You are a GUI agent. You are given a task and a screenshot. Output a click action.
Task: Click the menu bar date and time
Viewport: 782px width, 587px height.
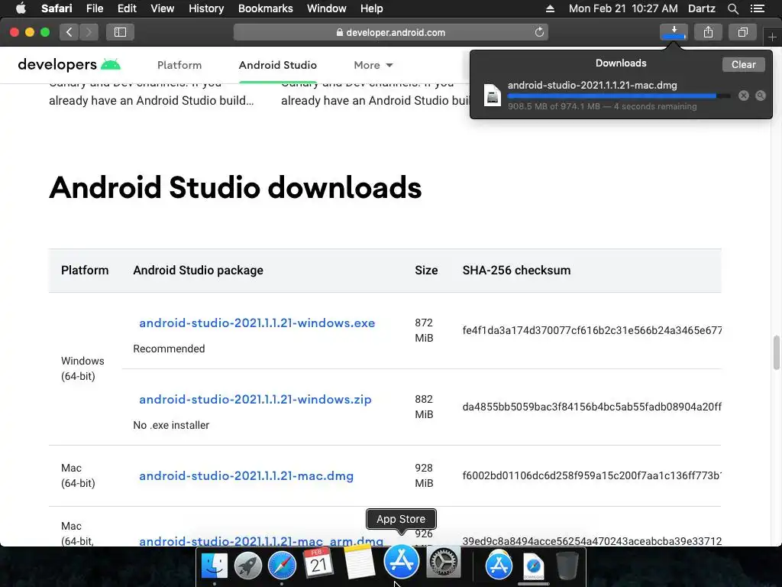point(623,8)
